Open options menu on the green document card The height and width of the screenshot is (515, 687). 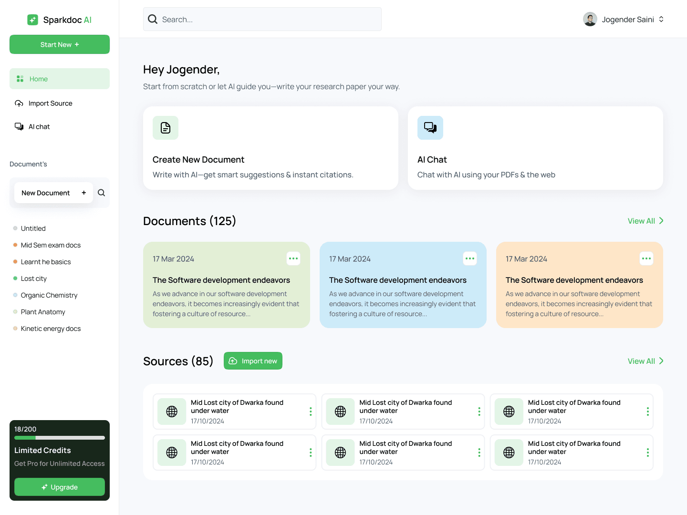point(293,258)
